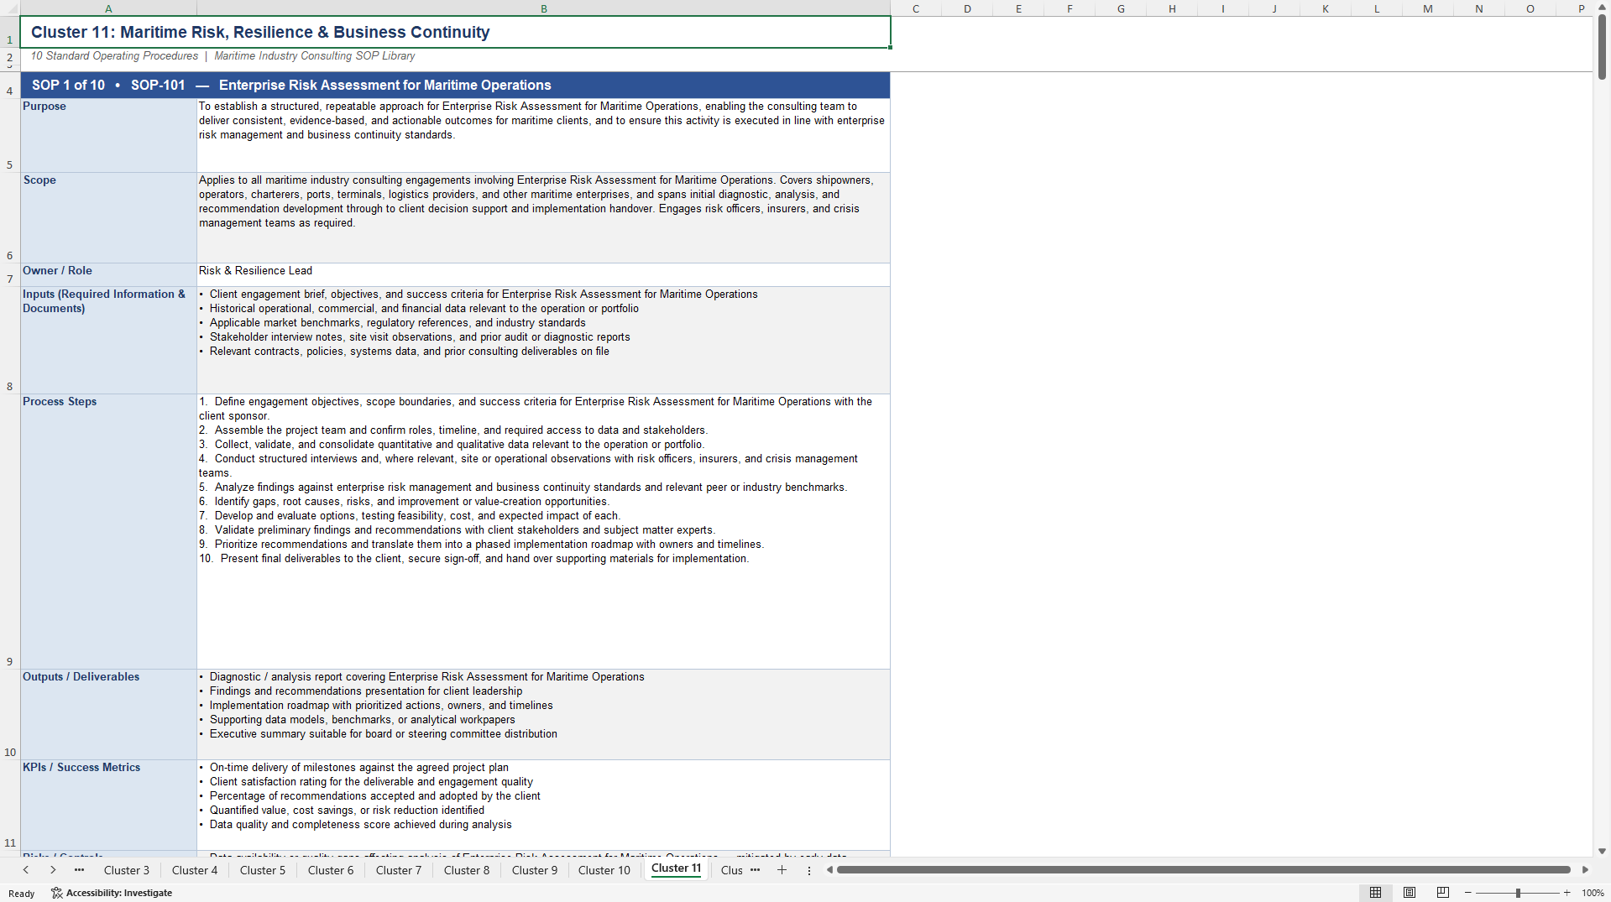
Task: Select the active Cluster 11 sheet tab
Action: 677,868
